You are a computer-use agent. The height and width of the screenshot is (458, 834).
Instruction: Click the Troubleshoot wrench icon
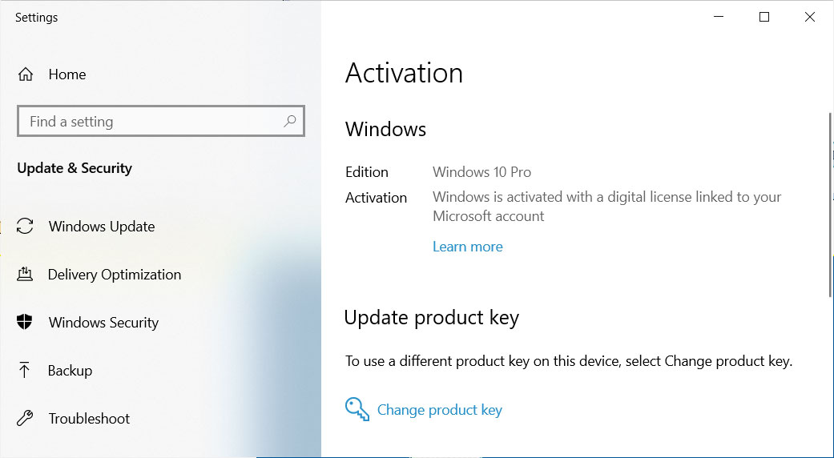(25, 418)
